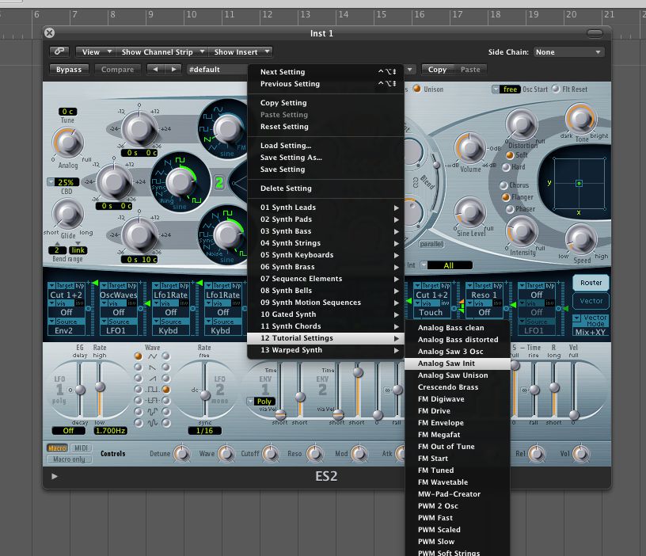The image size is (646, 556).
Task: Click the upward sawtooth wave shape icon
Action: (153, 379)
